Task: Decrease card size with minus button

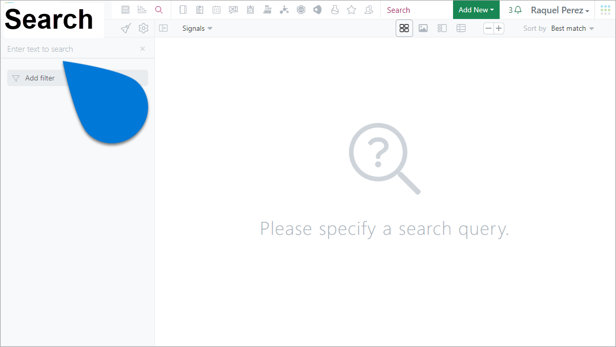Action: pos(488,28)
